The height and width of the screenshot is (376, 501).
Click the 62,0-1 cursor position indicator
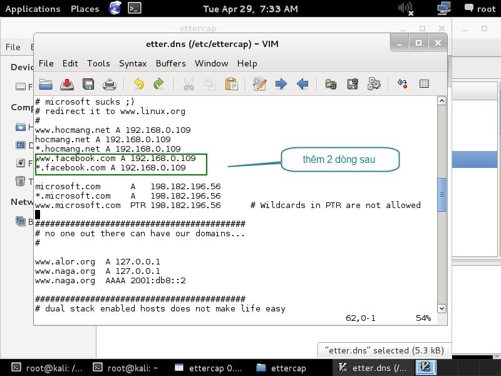pyautogui.click(x=361, y=318)
